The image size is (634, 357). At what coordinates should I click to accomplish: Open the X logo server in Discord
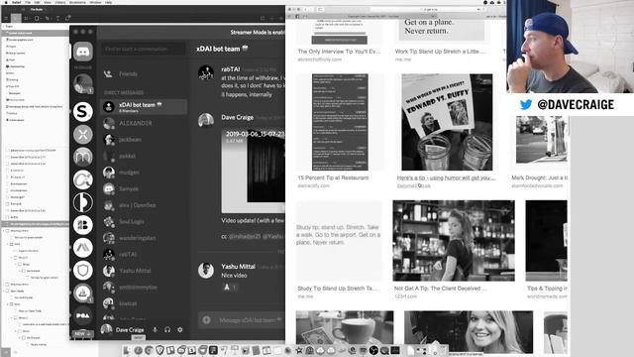tap(83, 135)
